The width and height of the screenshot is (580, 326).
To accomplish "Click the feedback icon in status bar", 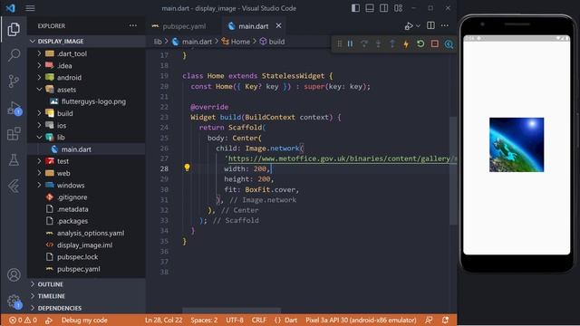I will (429, 320).
